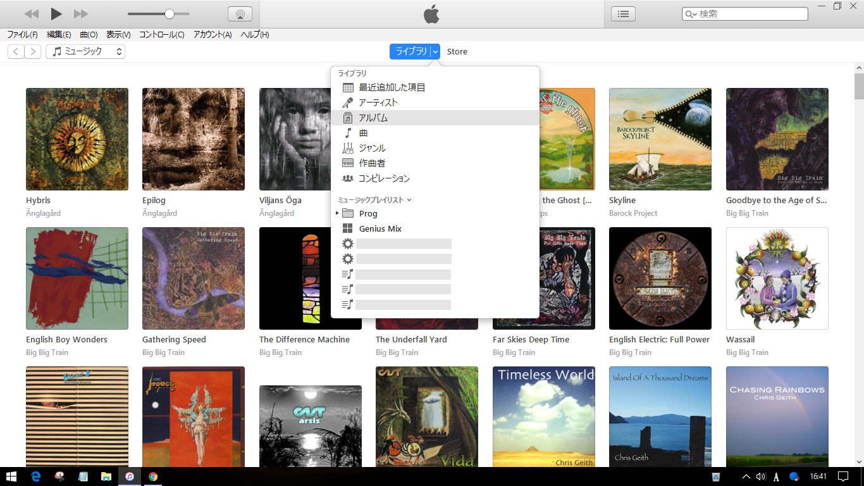Select 最近追加した項目 in library menu

coord(435,87)
